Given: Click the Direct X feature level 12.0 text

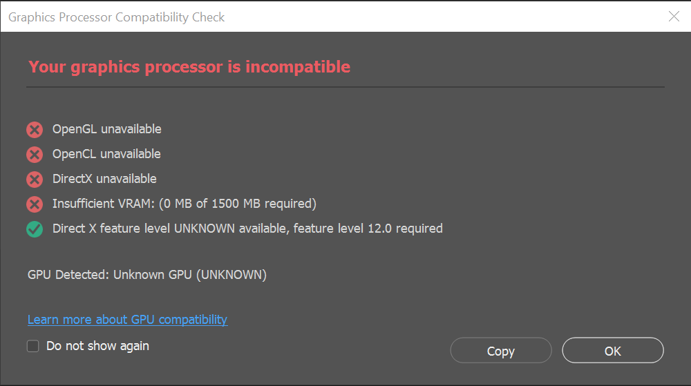Looking at the screenshot, I should click(x=247, y=229).
